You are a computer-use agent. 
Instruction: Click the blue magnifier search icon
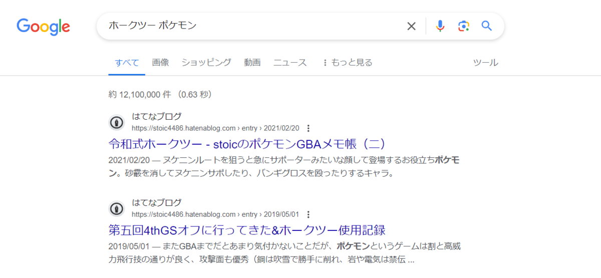click(486, 26)
